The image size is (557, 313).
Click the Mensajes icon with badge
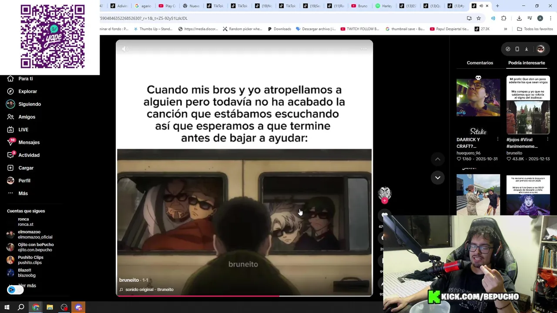(11, 142)
